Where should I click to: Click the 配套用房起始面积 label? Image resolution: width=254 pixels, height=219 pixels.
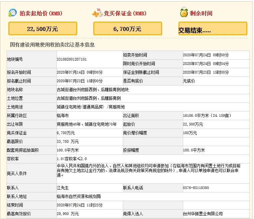[x=23, y=150]
